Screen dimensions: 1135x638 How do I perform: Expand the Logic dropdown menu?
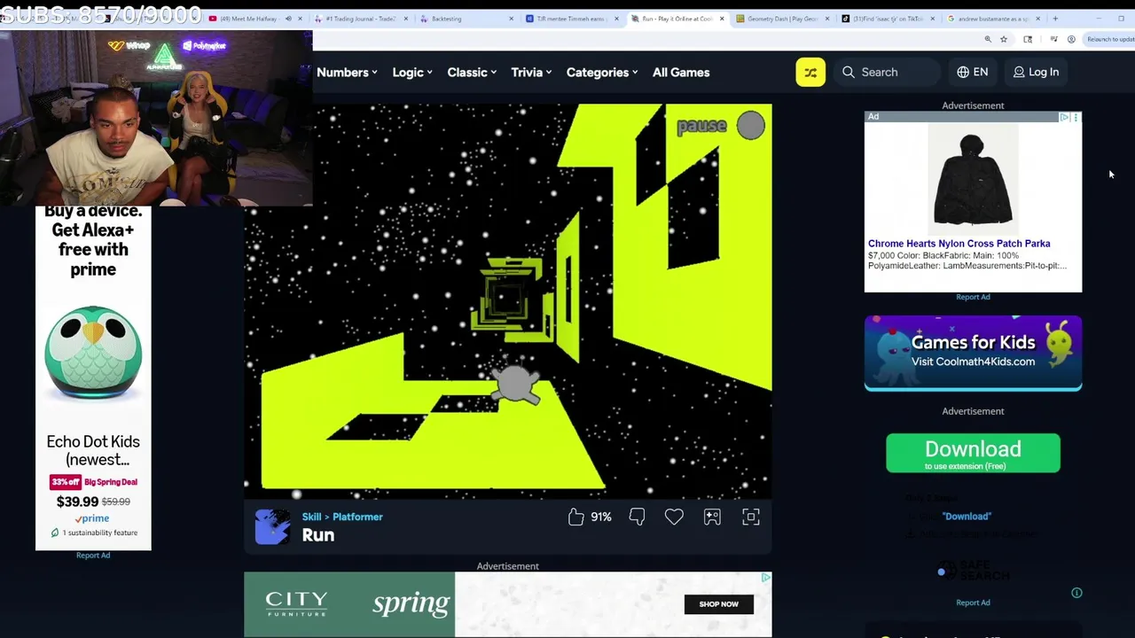click(412, 73)
